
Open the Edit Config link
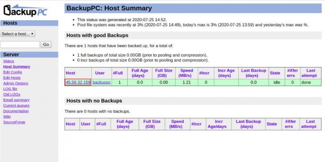(13, 72)
